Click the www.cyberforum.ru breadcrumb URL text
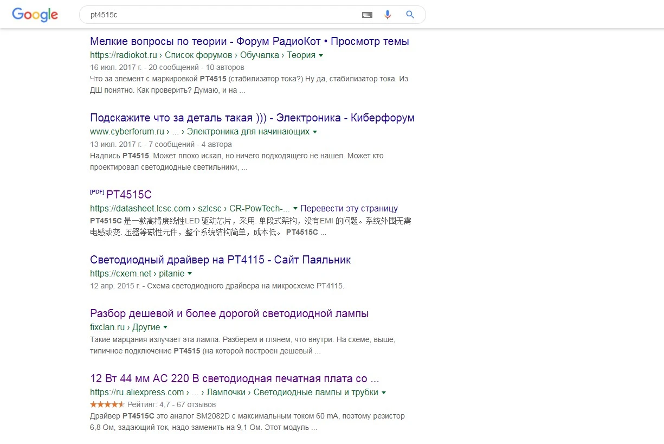This screenshot has height=444, width=664. 199,132
